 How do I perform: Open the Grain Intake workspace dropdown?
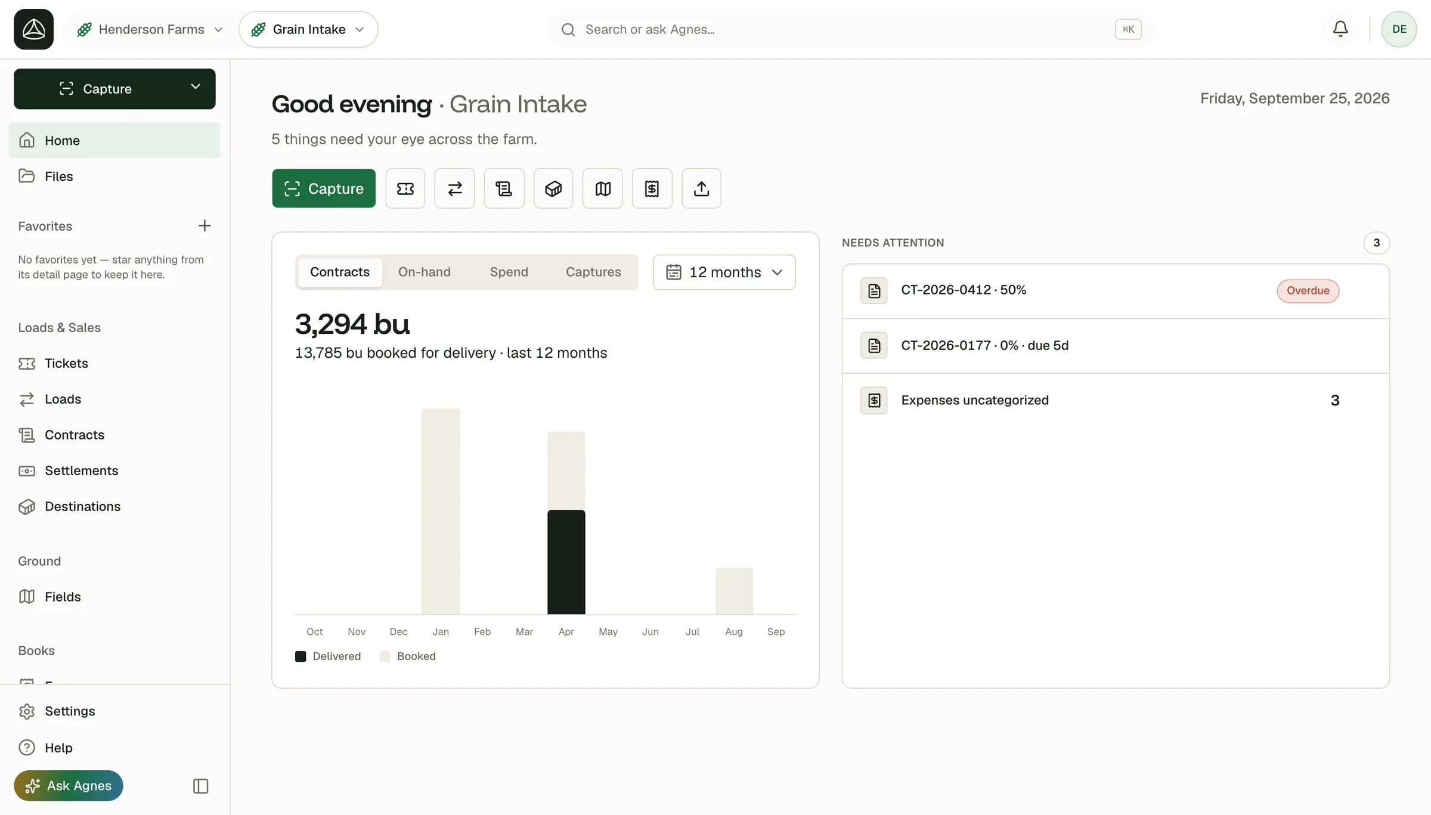pyautogui.click(x=308, y=29)
